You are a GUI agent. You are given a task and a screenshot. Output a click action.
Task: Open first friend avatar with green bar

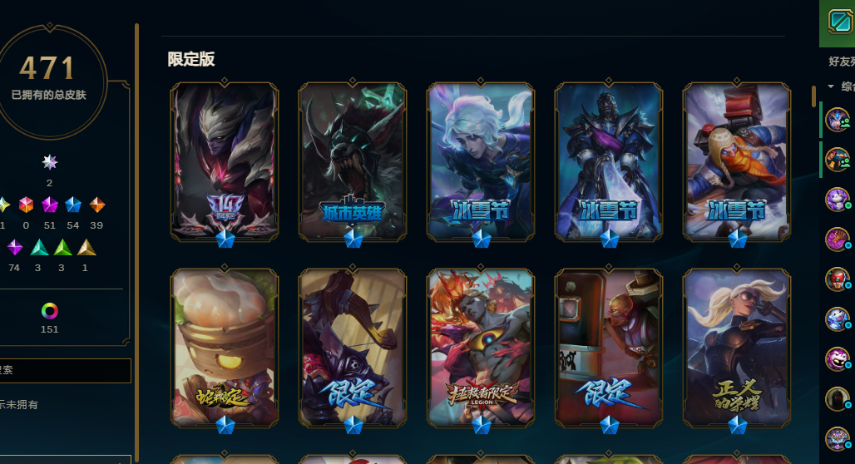tap(838, 120)
